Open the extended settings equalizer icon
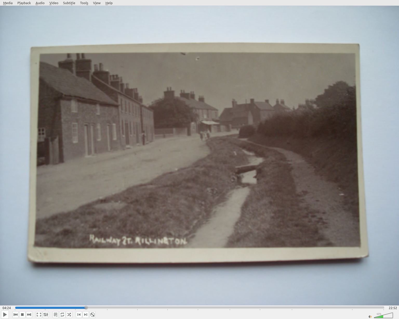The width and height of the screenshot is (399, 319). point(46,315)
